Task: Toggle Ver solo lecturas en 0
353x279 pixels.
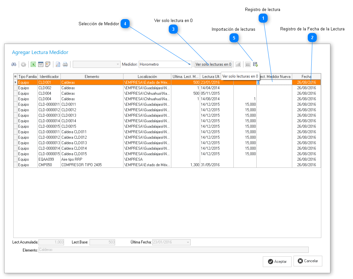Action: tap(213, 64)
